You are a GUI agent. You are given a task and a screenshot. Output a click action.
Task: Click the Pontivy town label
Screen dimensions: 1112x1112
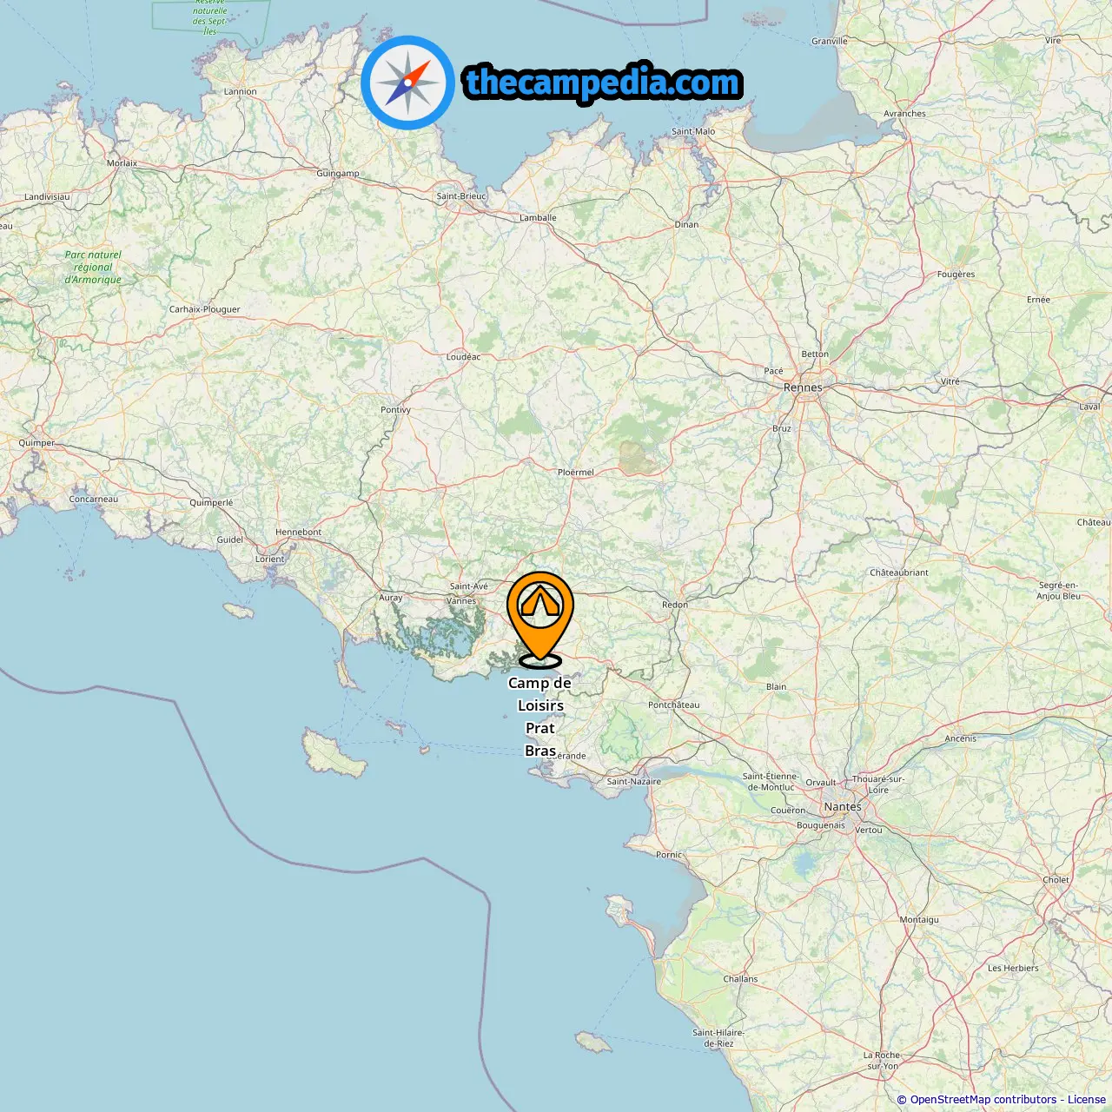pos(395,410)
